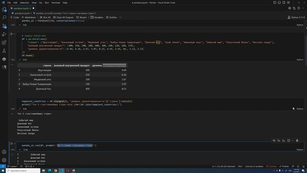This screenshot has height=173, width=307.
Task: Delete the selected pandas_ai.run cell
Action: click(x=297, y=140)
